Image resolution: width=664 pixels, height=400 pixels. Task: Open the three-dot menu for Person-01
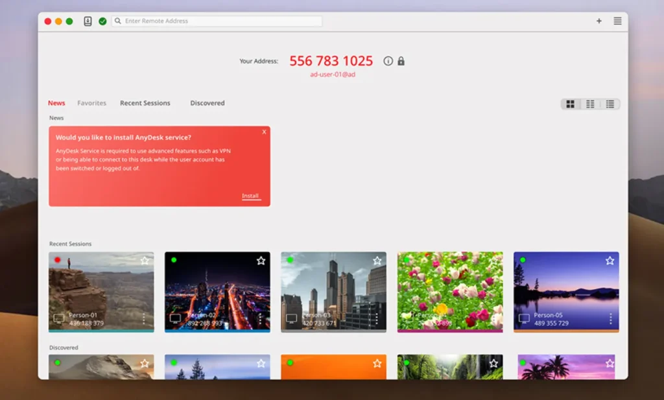pos(144,319)
